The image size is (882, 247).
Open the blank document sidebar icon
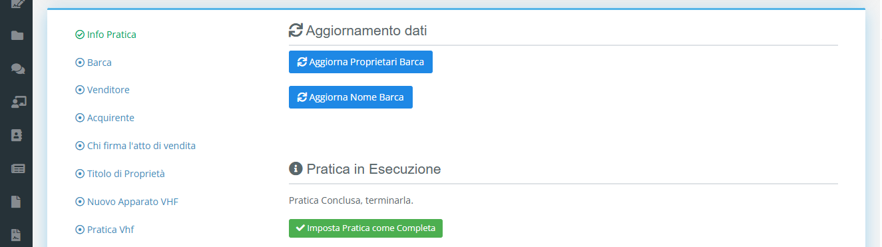click(17, 201)
